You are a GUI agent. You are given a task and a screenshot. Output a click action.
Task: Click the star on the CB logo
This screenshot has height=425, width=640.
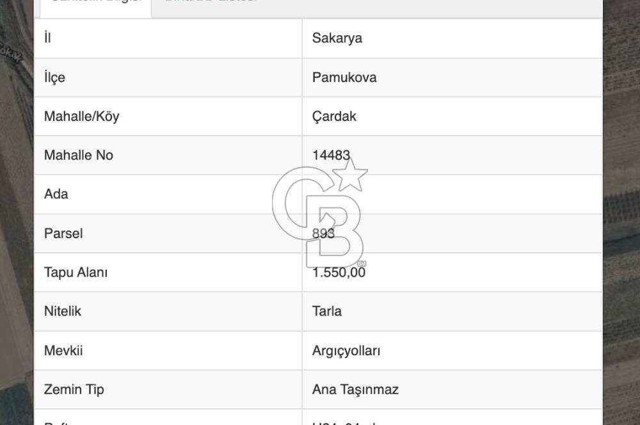(350, 175)
